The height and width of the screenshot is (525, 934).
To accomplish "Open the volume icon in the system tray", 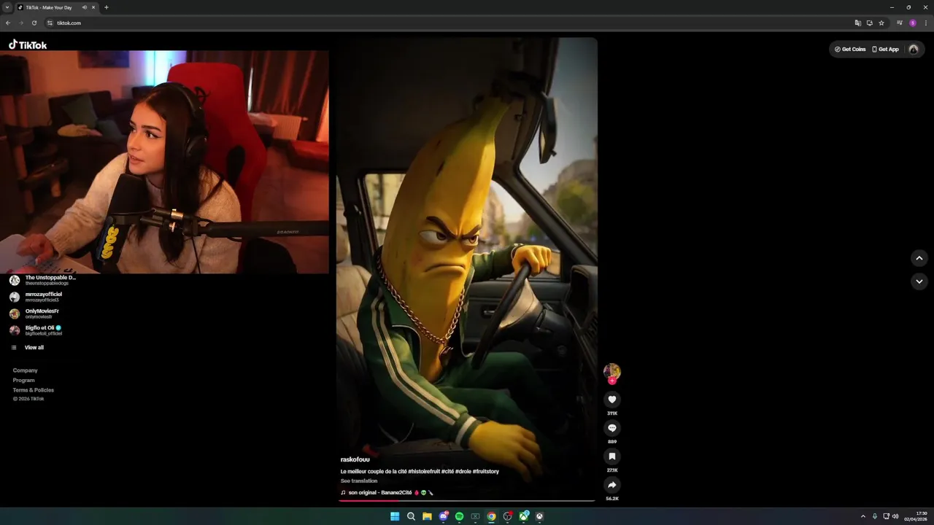I will click(x=895, y=516).
